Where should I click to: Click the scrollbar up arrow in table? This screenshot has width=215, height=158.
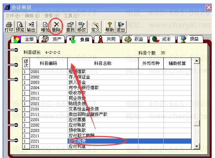197,61
